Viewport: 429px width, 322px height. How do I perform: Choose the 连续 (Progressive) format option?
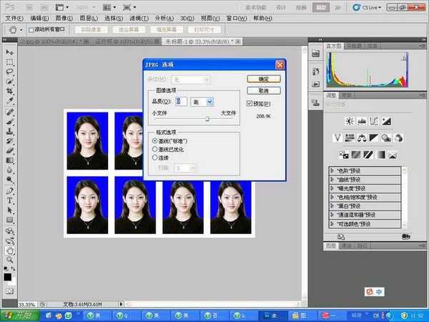[155, 157]
